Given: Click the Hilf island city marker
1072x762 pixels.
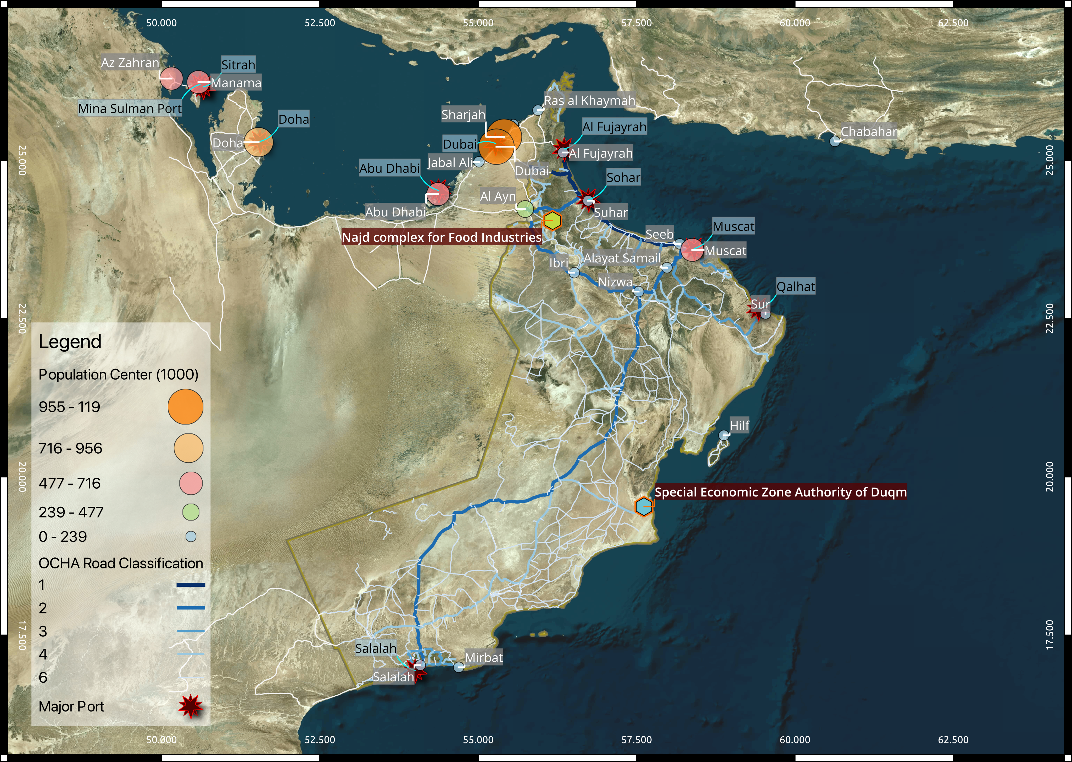Looking at the screenshot, I should pyautogui.click(x=724, y=436).
